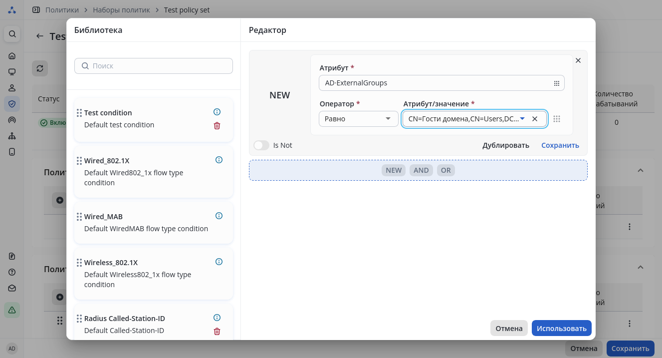Open attribute picker grid in Атрибут field
The height and width of the screenshot is (358, 662).
click(x=557, y=83)
